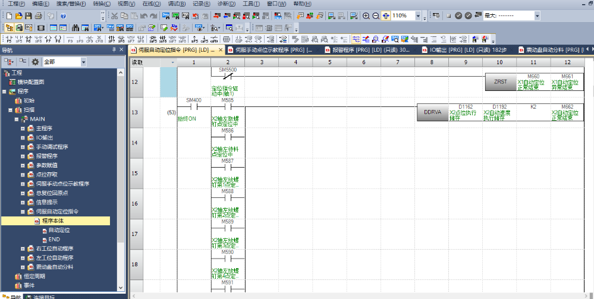This screenshot has height=299, width=594.
Task: Switch to the 报警程序 tab
Action: pyautogui.click(x=370, y=50)
